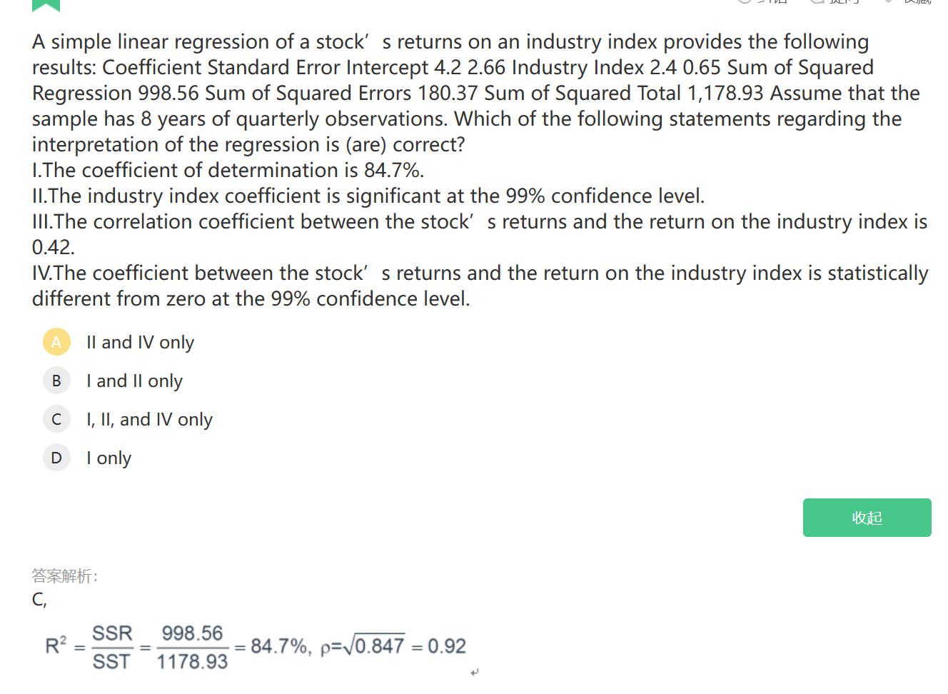This screenshot has width=948, height=694.
Task: Click the green bookmark icon
Action: pos(46,5)
